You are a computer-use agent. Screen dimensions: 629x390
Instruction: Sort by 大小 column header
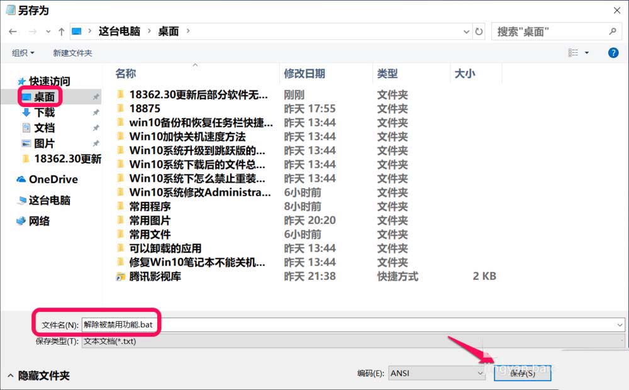465,74
